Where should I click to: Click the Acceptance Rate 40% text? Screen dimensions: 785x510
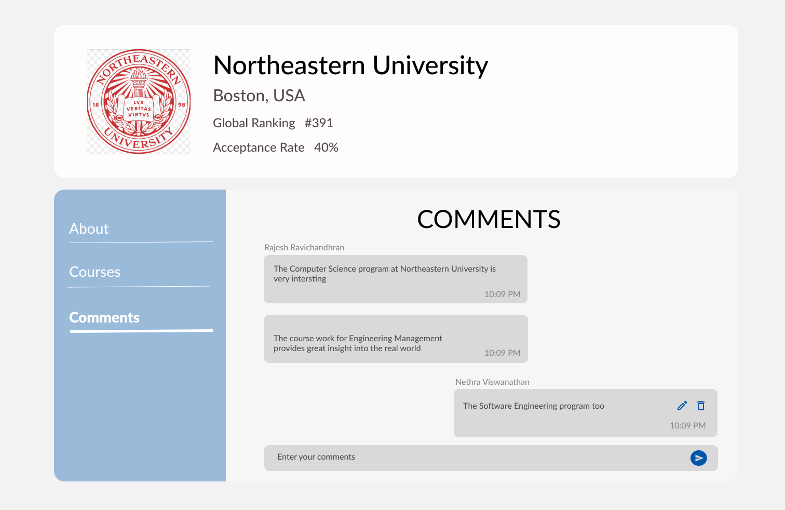[x=275, y=147]
